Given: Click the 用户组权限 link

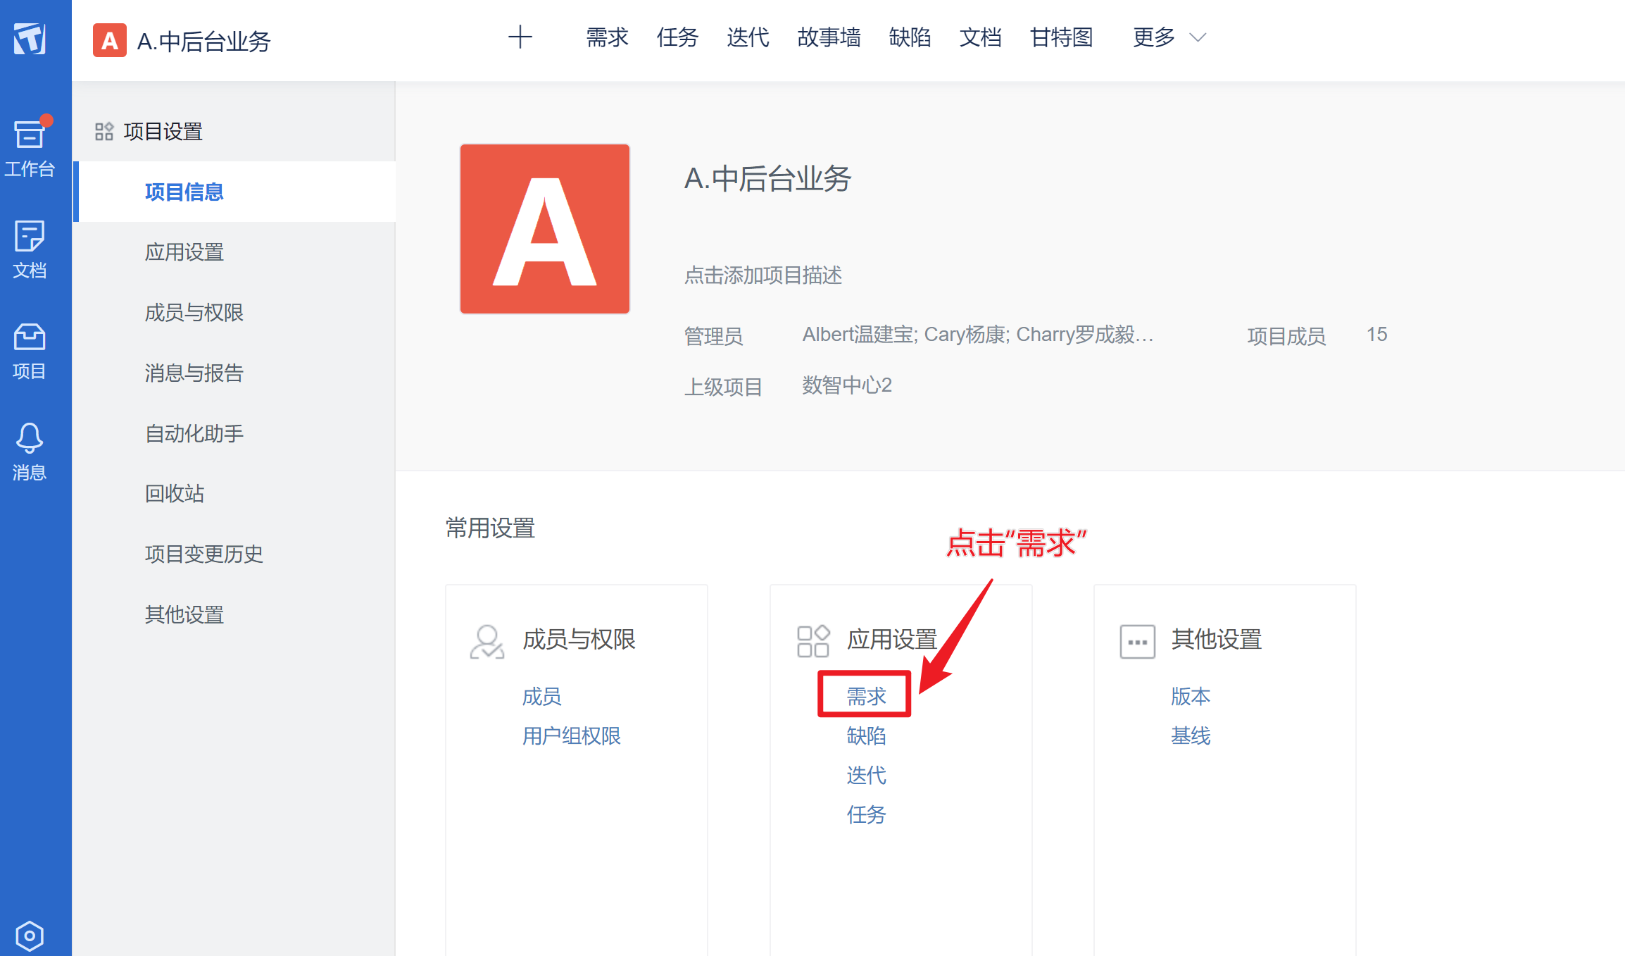Looking at the screenshot, I should 571,735.
